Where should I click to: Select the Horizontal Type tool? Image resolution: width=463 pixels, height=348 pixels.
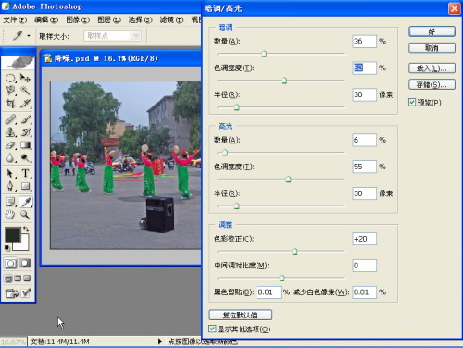[x=25, y=173]
